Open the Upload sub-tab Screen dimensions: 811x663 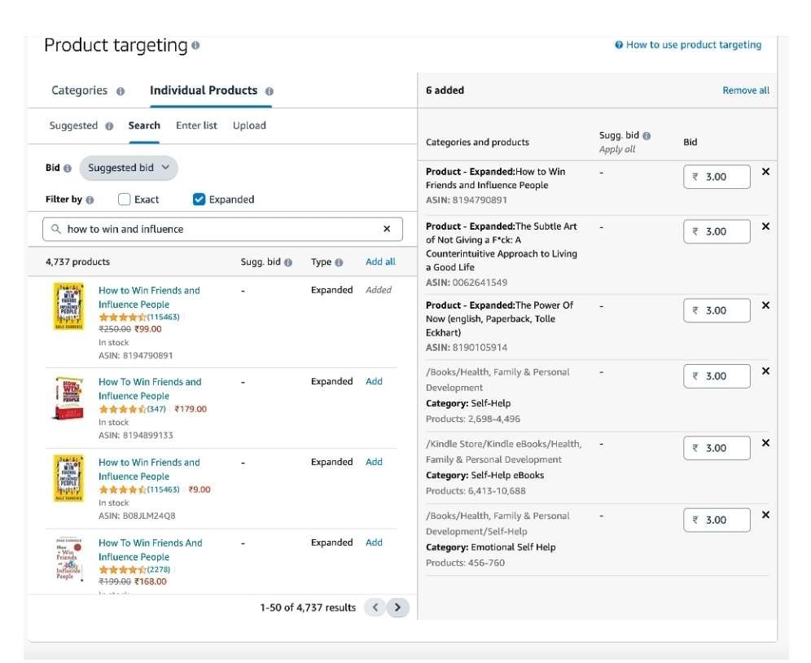pos(249,125)
